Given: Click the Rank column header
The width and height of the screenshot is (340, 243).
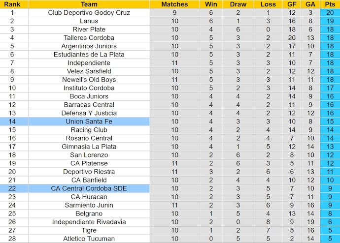Looking at the screenshot, I should coord(12,4).
